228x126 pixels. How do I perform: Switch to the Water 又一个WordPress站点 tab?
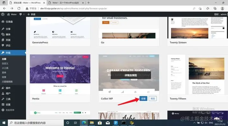pyautogui.click(x=66, y=3)
